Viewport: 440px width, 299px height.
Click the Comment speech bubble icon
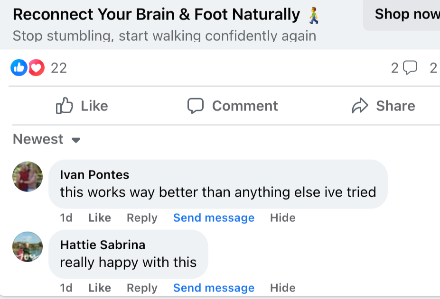tap(195, 106)
